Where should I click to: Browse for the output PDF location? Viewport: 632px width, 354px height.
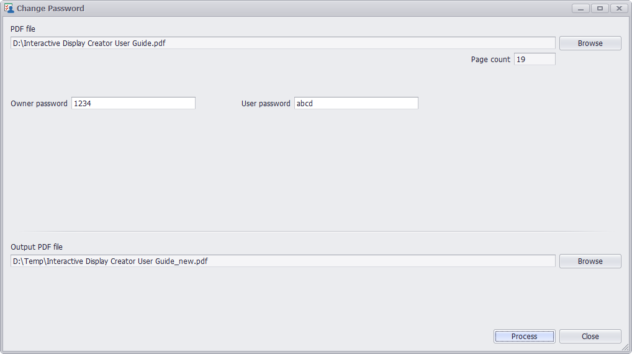[x=590, y=261]
